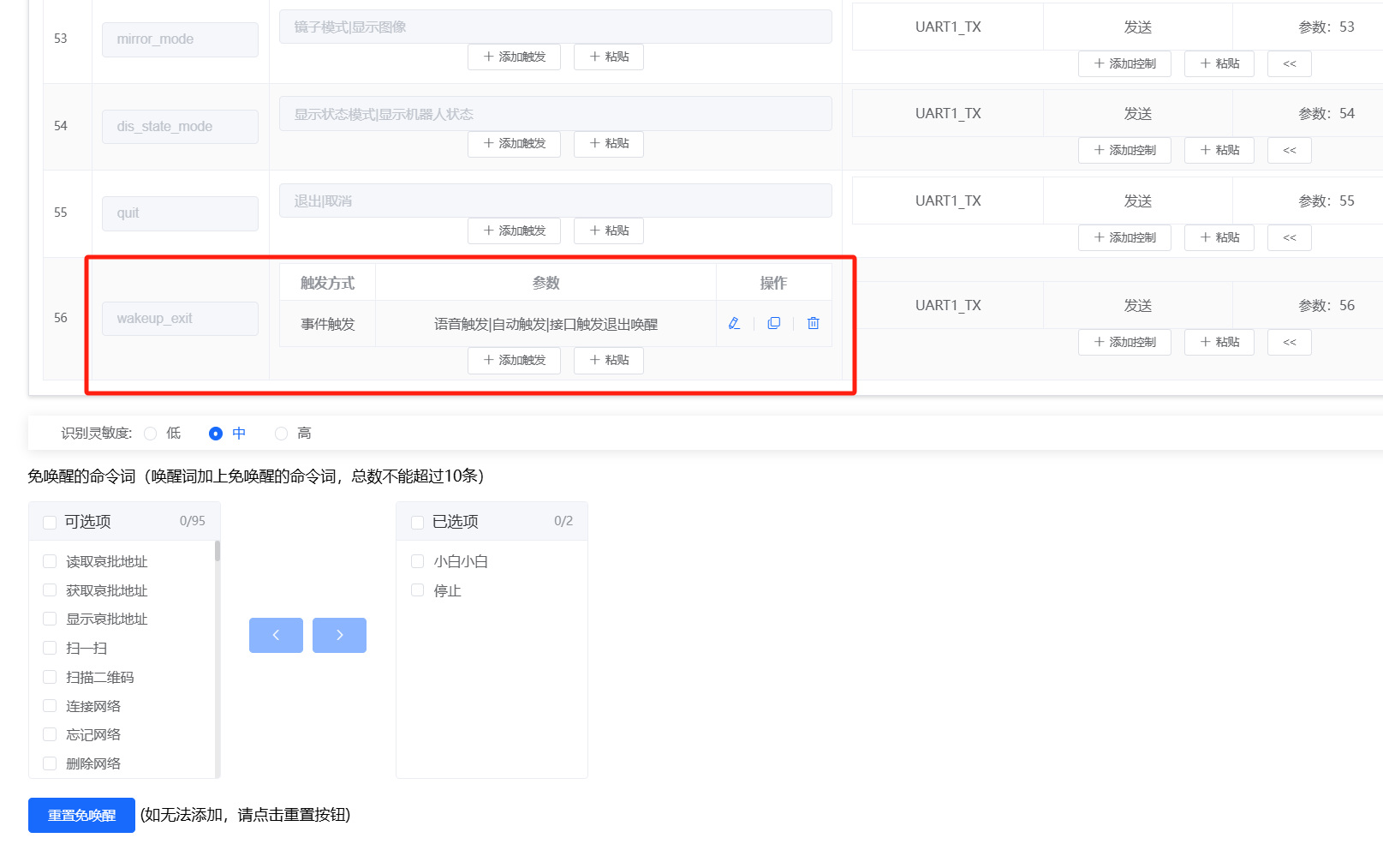1383x844 pixels.
Task: Click the mirror_mode name field
Action: tap(180, 39)
